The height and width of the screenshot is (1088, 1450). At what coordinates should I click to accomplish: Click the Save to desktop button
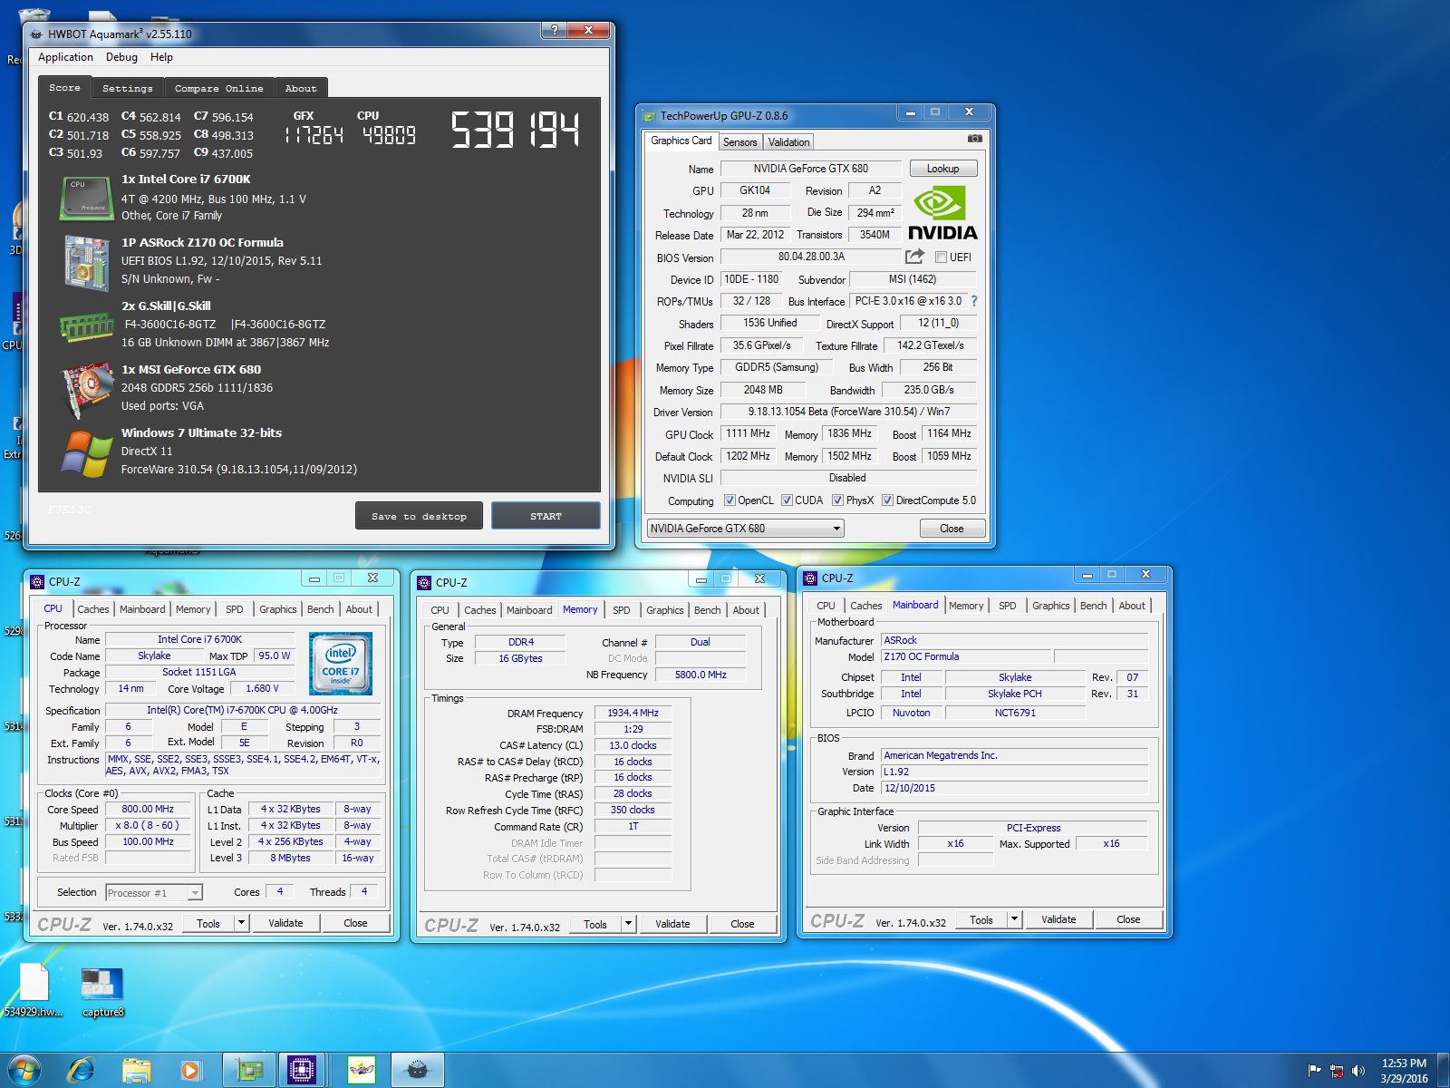tap(419, 516)
